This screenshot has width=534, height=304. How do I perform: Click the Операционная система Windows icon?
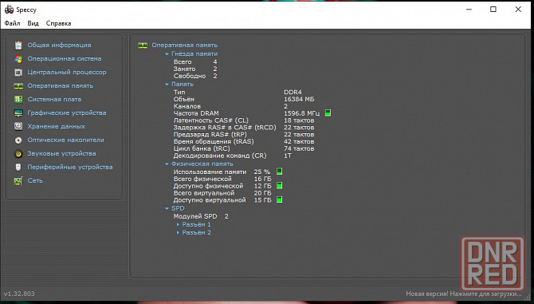click(x=18, y=58)
